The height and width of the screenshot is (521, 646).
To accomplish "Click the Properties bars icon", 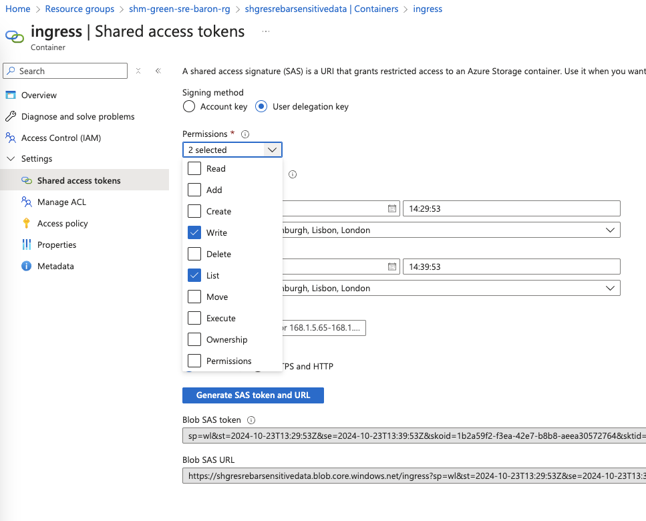I will (x=26, y=244).
